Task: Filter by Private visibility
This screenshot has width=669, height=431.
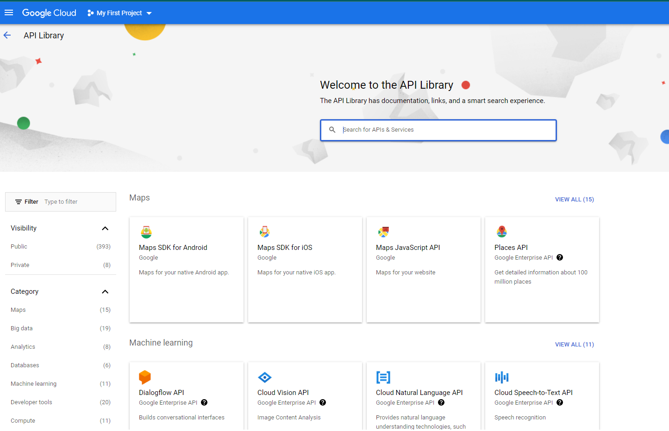Action: pyautogui.click(x=20, y=265)
